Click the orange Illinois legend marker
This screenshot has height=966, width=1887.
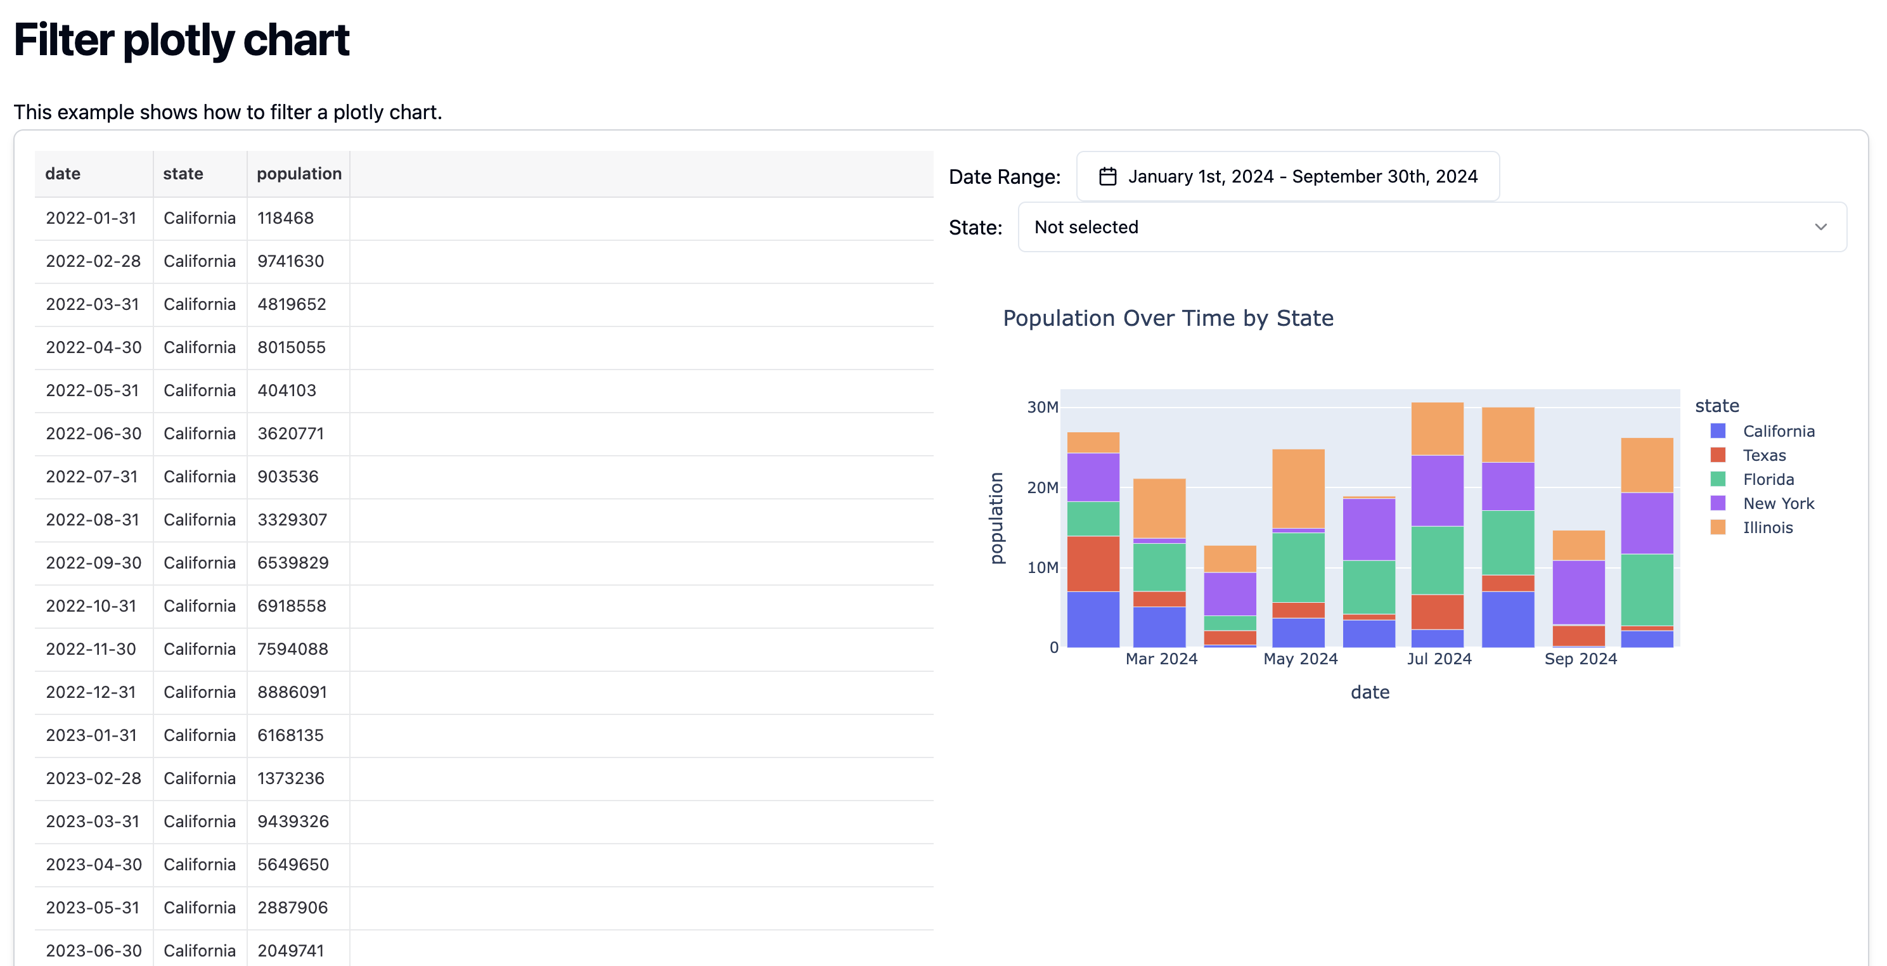(x=1718, y=527)
